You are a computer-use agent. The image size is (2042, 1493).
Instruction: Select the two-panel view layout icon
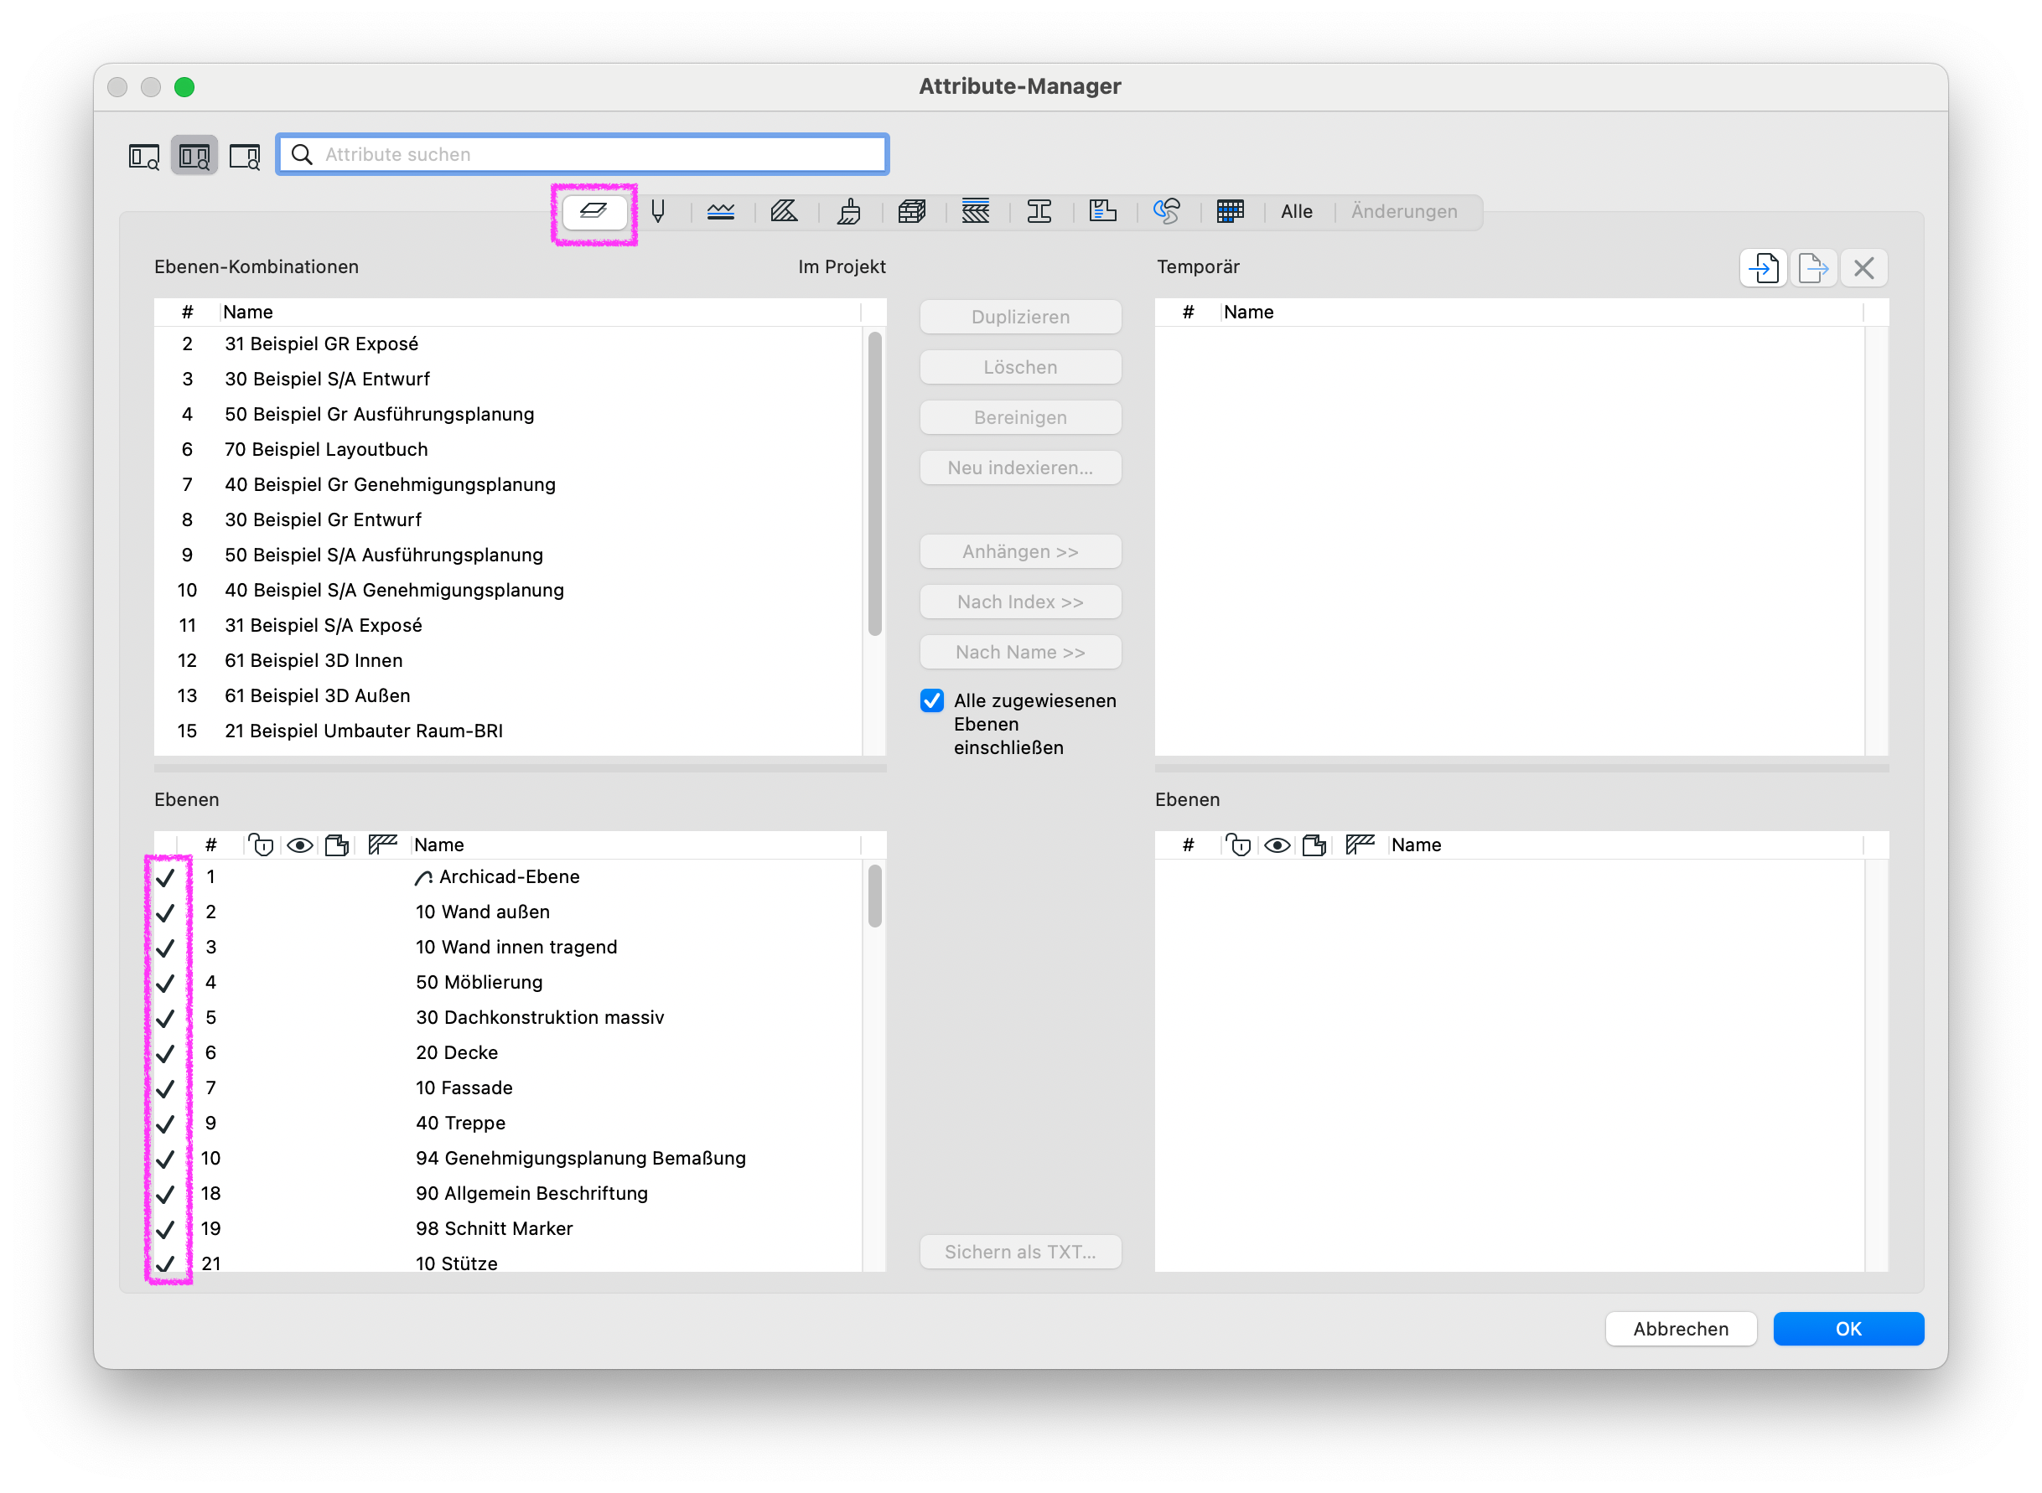194,157
